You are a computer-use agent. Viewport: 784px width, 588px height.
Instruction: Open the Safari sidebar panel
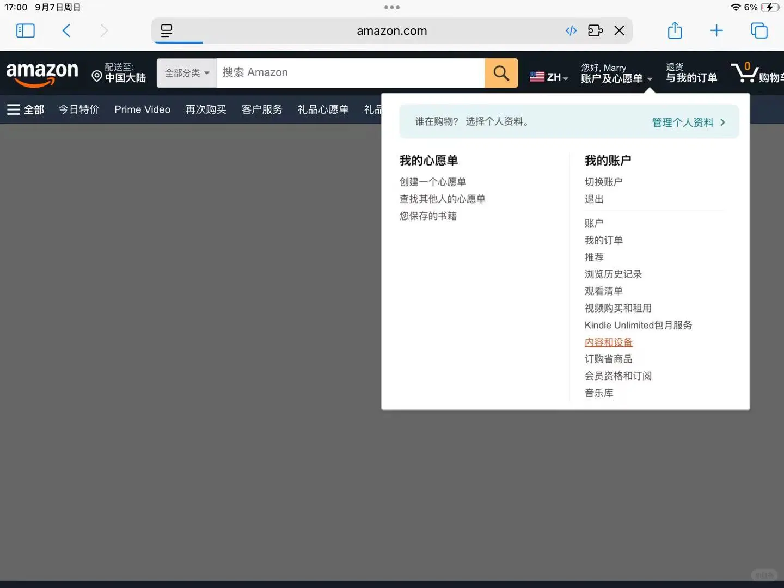point(26,30)
